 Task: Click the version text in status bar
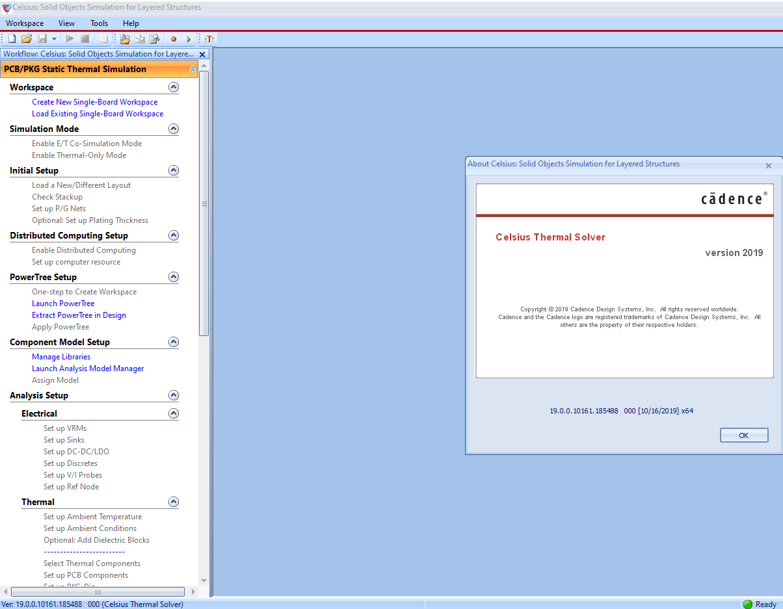[92, 604]
